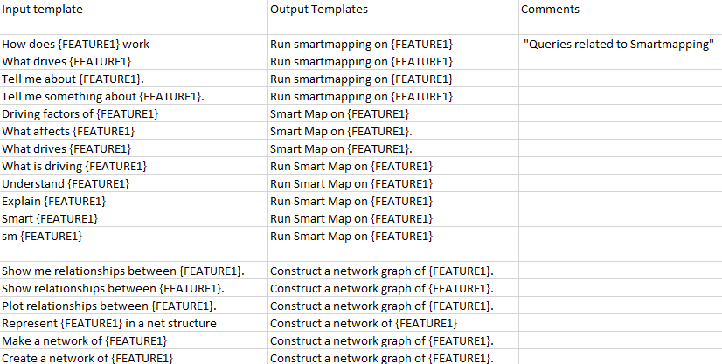Select the 'What is driving {FEATURE1}' cell
This screenshot has width=722, height=364.
[134, 166]
